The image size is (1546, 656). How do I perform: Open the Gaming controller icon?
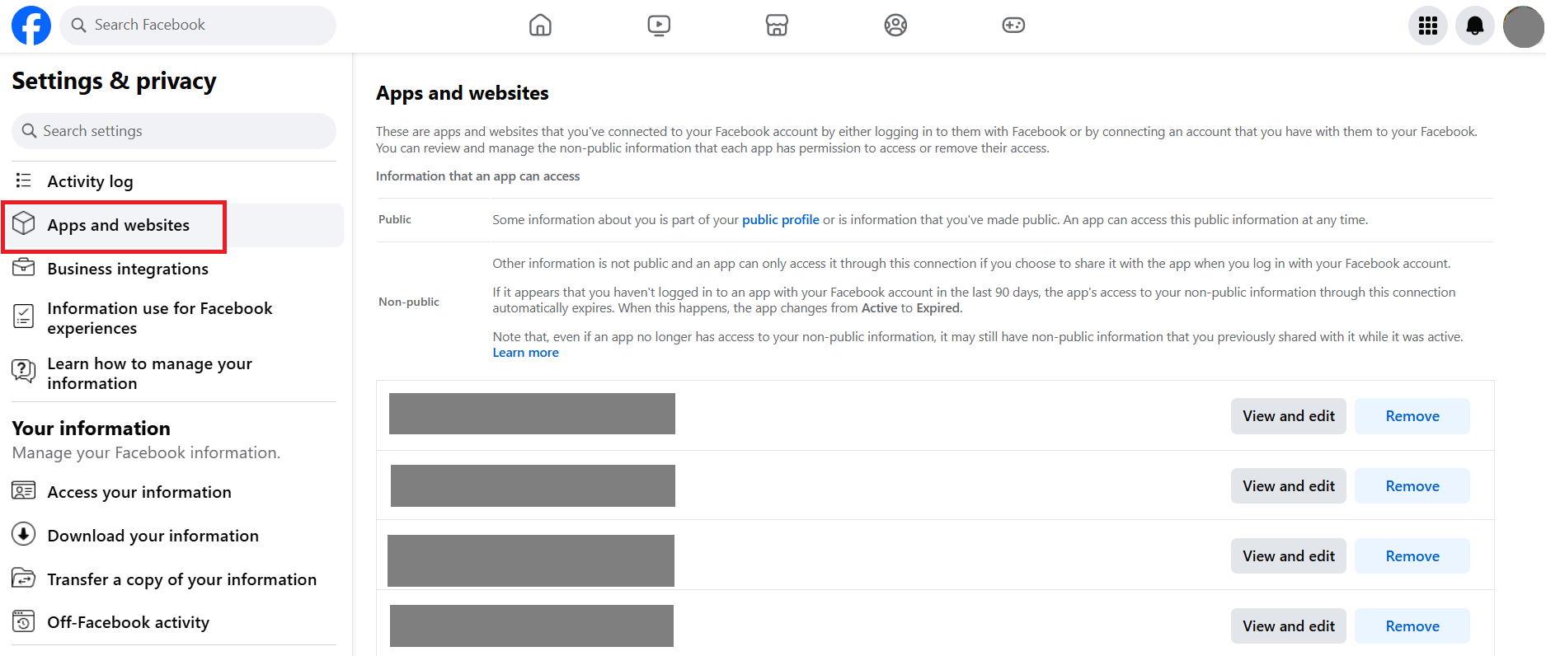pos(1013,26)
